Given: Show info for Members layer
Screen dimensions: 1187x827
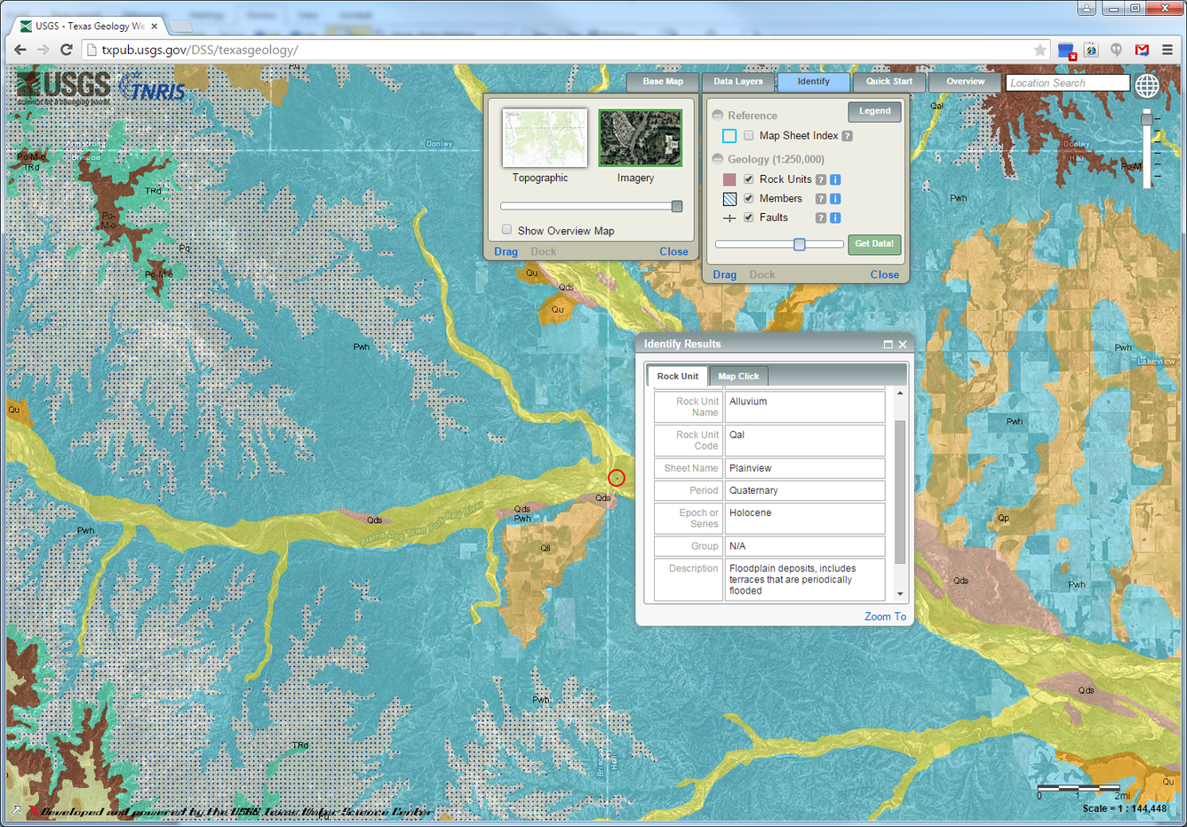Looking at the screenshot, I should [x=835, y=199].
